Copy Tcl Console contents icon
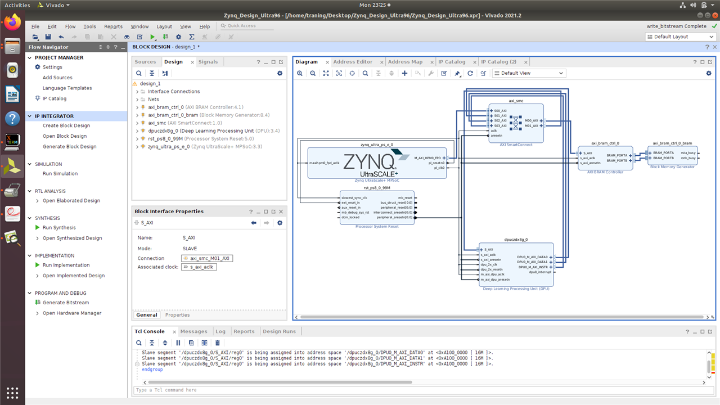The height and width of the screenshot is (405, 720). 191,343
